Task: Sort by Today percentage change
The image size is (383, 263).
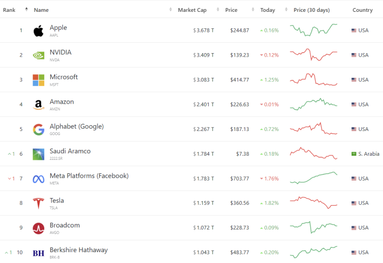Action: (x=268, y=10)
